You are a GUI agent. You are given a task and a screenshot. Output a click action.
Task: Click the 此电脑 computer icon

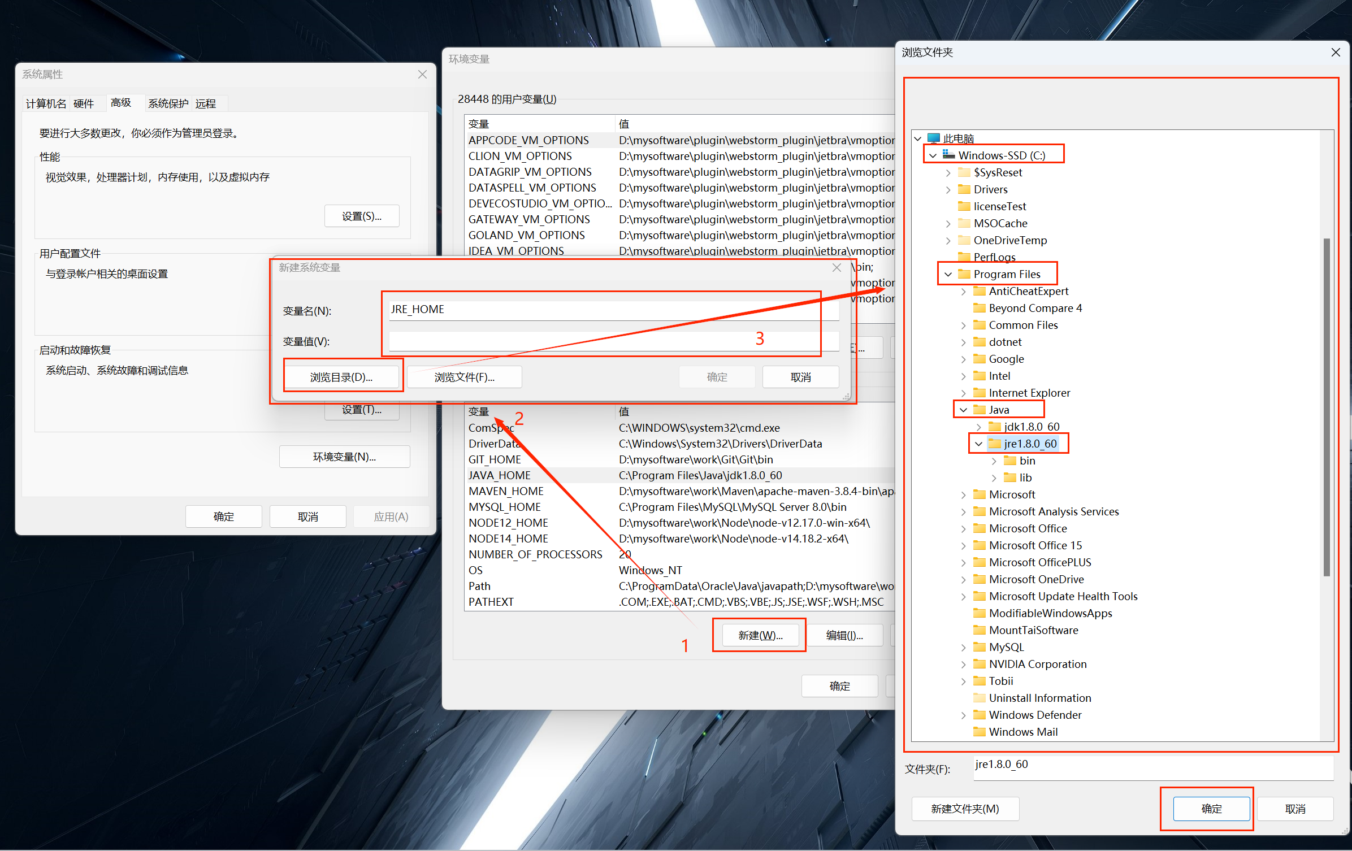tap(933, 138)
